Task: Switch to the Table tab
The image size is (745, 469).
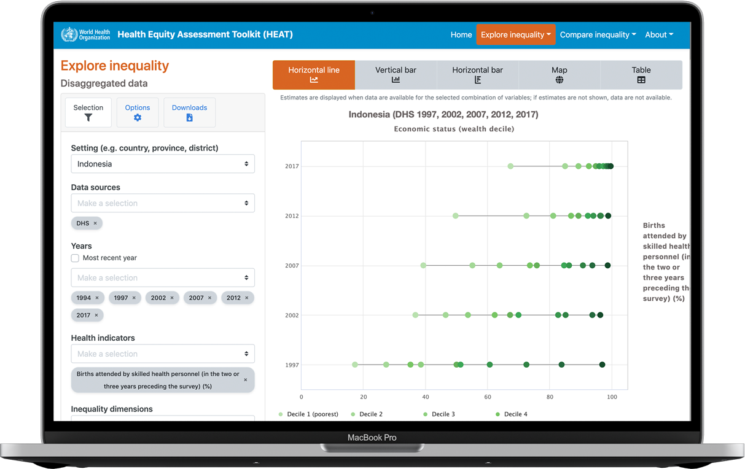Action: (x=641, y=75)
